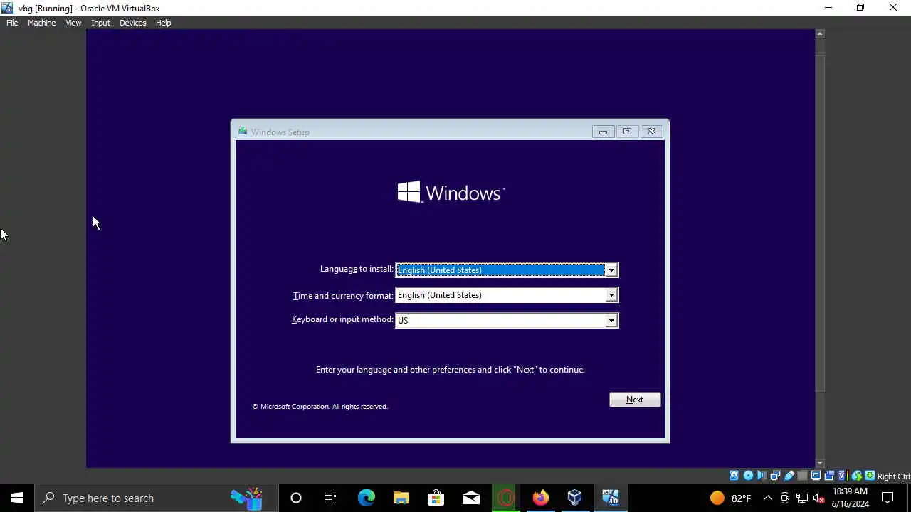Open Microsoft Store from the taskbar
Viewport: 911px width, 512px height.
tap(436, 498)
